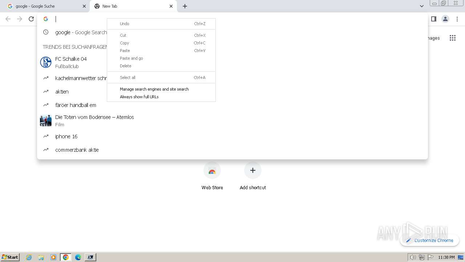Viewport: 465px width, 262px height.
Task: Select Delete in the context menu
Action: click(x=161, y=66)
